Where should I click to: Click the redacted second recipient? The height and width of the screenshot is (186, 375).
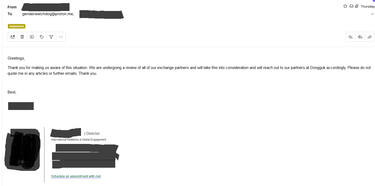tap(101, 14)
